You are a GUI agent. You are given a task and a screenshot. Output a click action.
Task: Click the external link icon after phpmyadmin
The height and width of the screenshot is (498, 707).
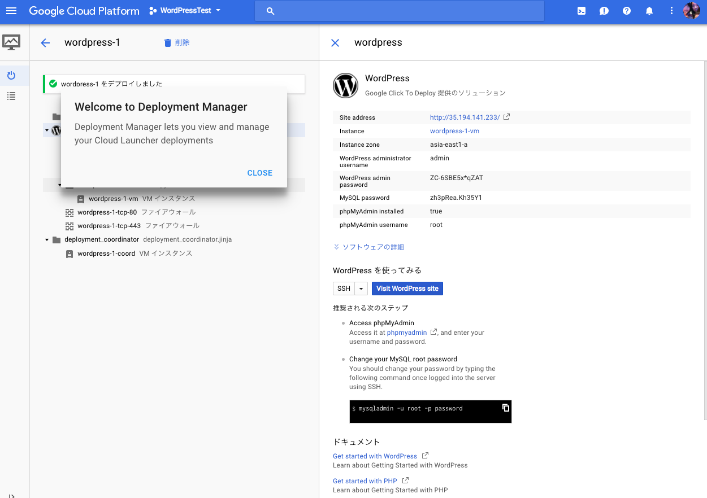coord(433,332)
